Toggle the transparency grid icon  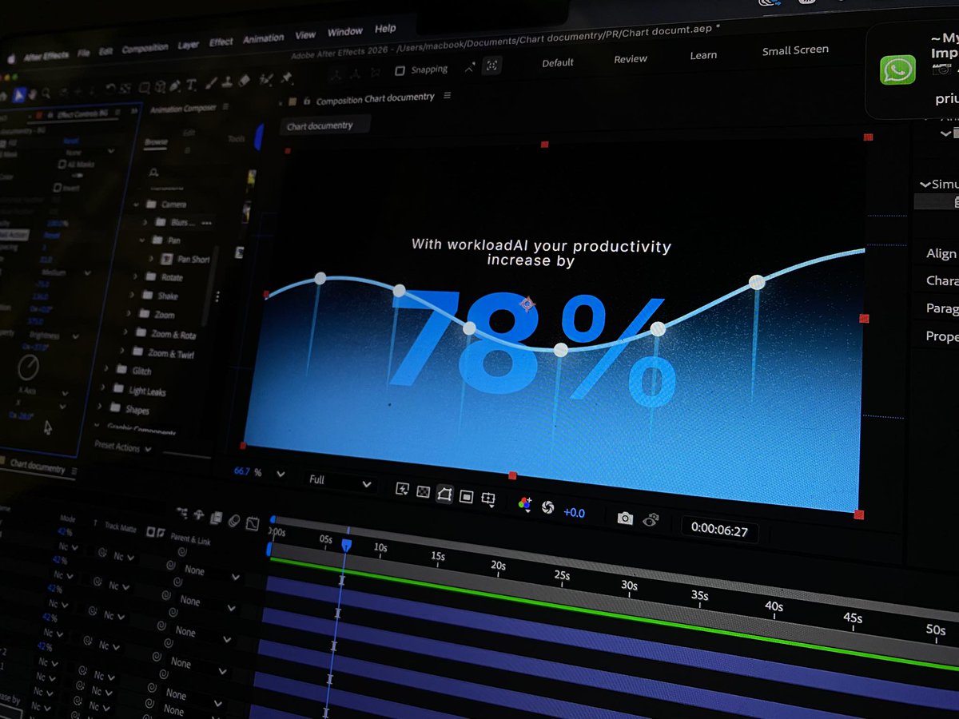[x=424, y=491]
